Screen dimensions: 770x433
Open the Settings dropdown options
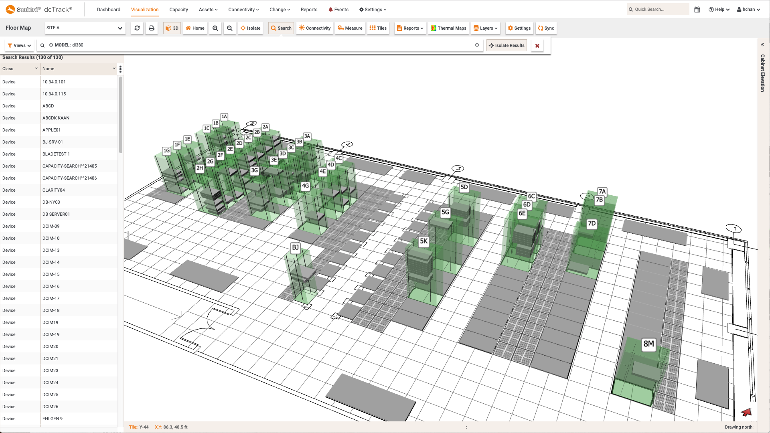pos(373,9)
